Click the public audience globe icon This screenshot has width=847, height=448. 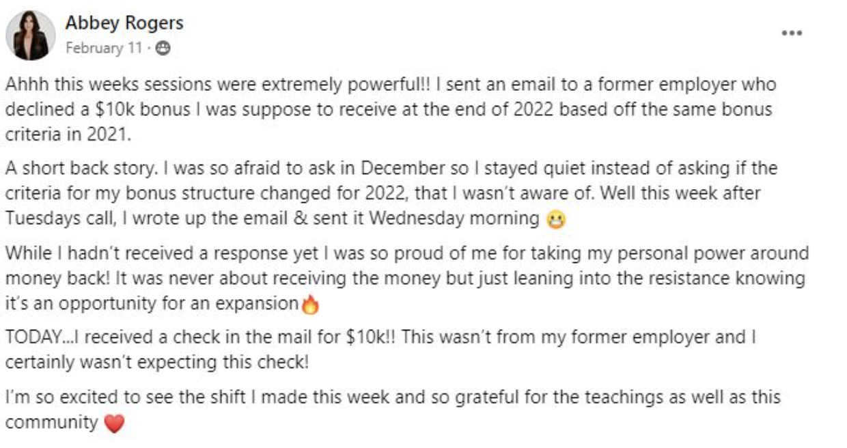pyautogui.click(x=163, y=48)
